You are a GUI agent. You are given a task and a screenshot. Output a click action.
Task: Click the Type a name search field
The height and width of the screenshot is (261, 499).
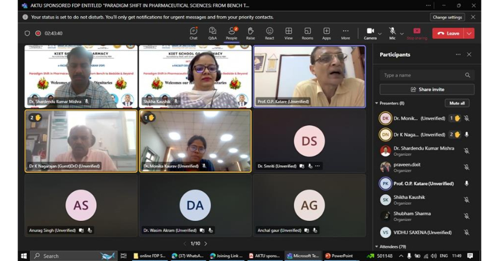click(x=422, y=75)
